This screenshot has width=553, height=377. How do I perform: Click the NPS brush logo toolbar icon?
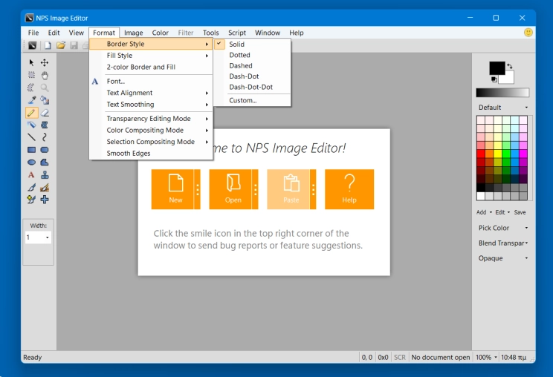pos(32,45)
